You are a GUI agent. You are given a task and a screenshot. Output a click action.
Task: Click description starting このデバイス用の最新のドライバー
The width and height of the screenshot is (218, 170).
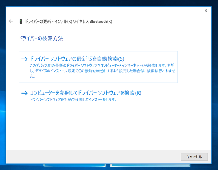tap(102, 71)
